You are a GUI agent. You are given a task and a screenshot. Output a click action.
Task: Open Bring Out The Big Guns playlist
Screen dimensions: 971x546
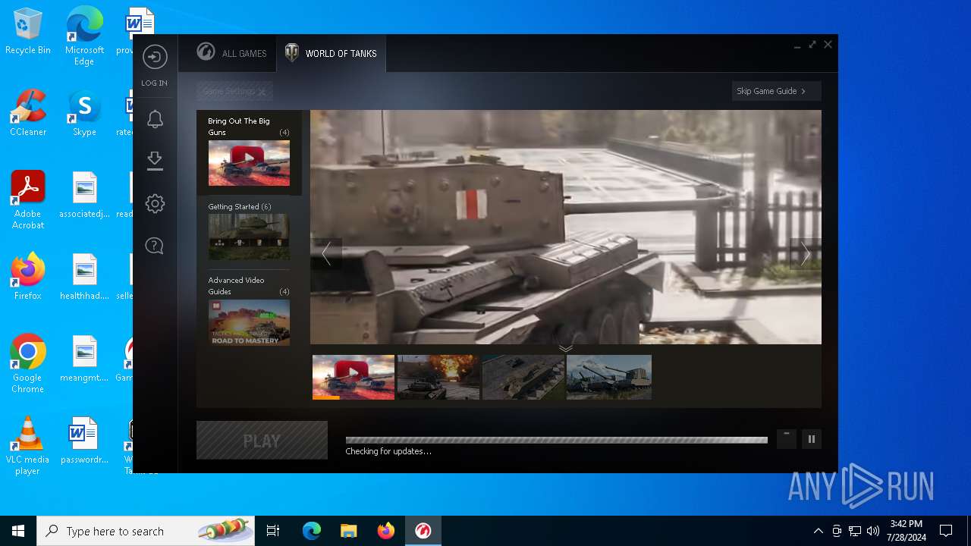click(x=249, y=152)
